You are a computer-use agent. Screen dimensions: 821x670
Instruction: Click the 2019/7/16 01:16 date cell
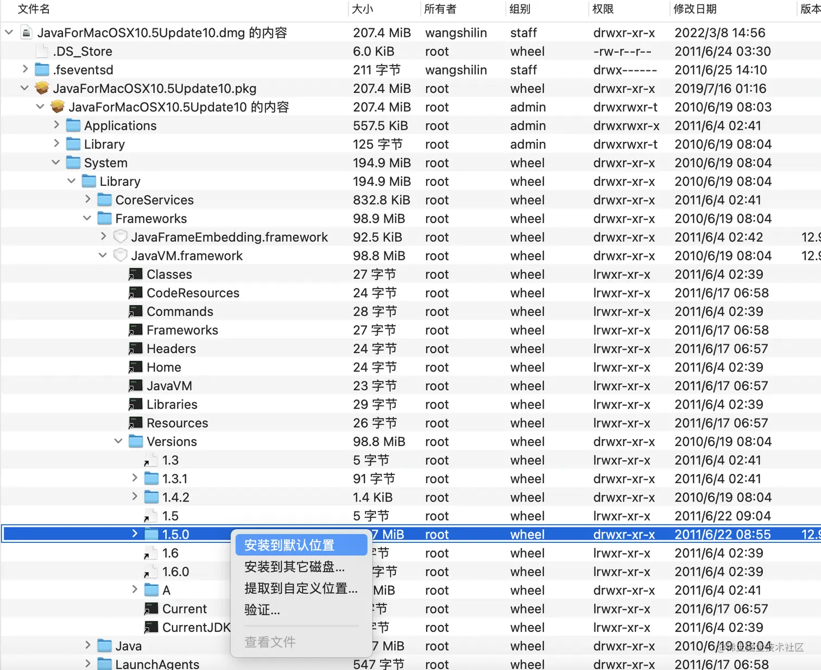[x=721, y=89]
